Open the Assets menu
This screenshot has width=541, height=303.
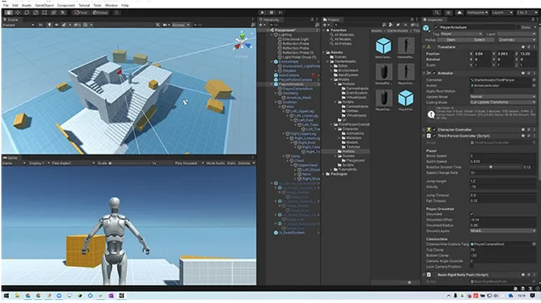[x=27, y=5]
